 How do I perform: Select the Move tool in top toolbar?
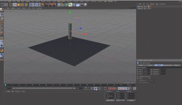coord(15,5)
